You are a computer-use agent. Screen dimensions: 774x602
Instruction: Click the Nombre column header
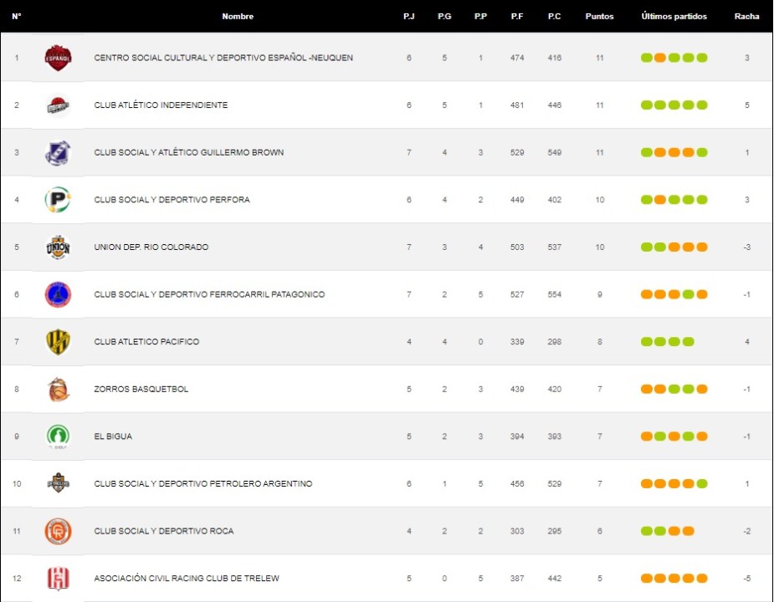point(238,17)
